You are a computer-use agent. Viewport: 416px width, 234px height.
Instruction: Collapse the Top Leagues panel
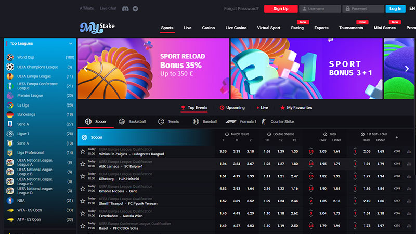[71, 44]
